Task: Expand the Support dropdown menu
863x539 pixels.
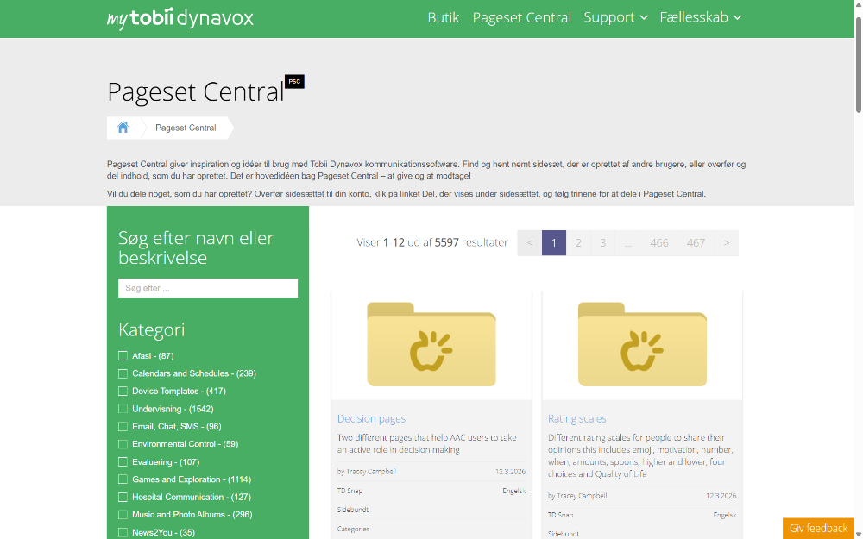Action: (615, 17)
